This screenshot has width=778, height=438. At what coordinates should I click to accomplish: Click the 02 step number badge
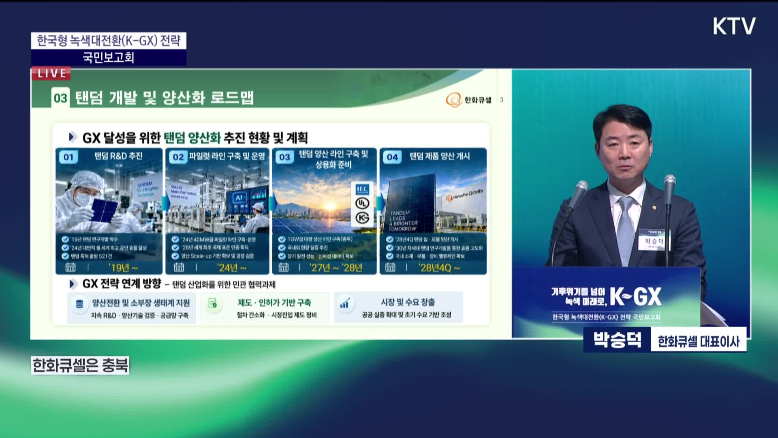(x=178, y=157)
